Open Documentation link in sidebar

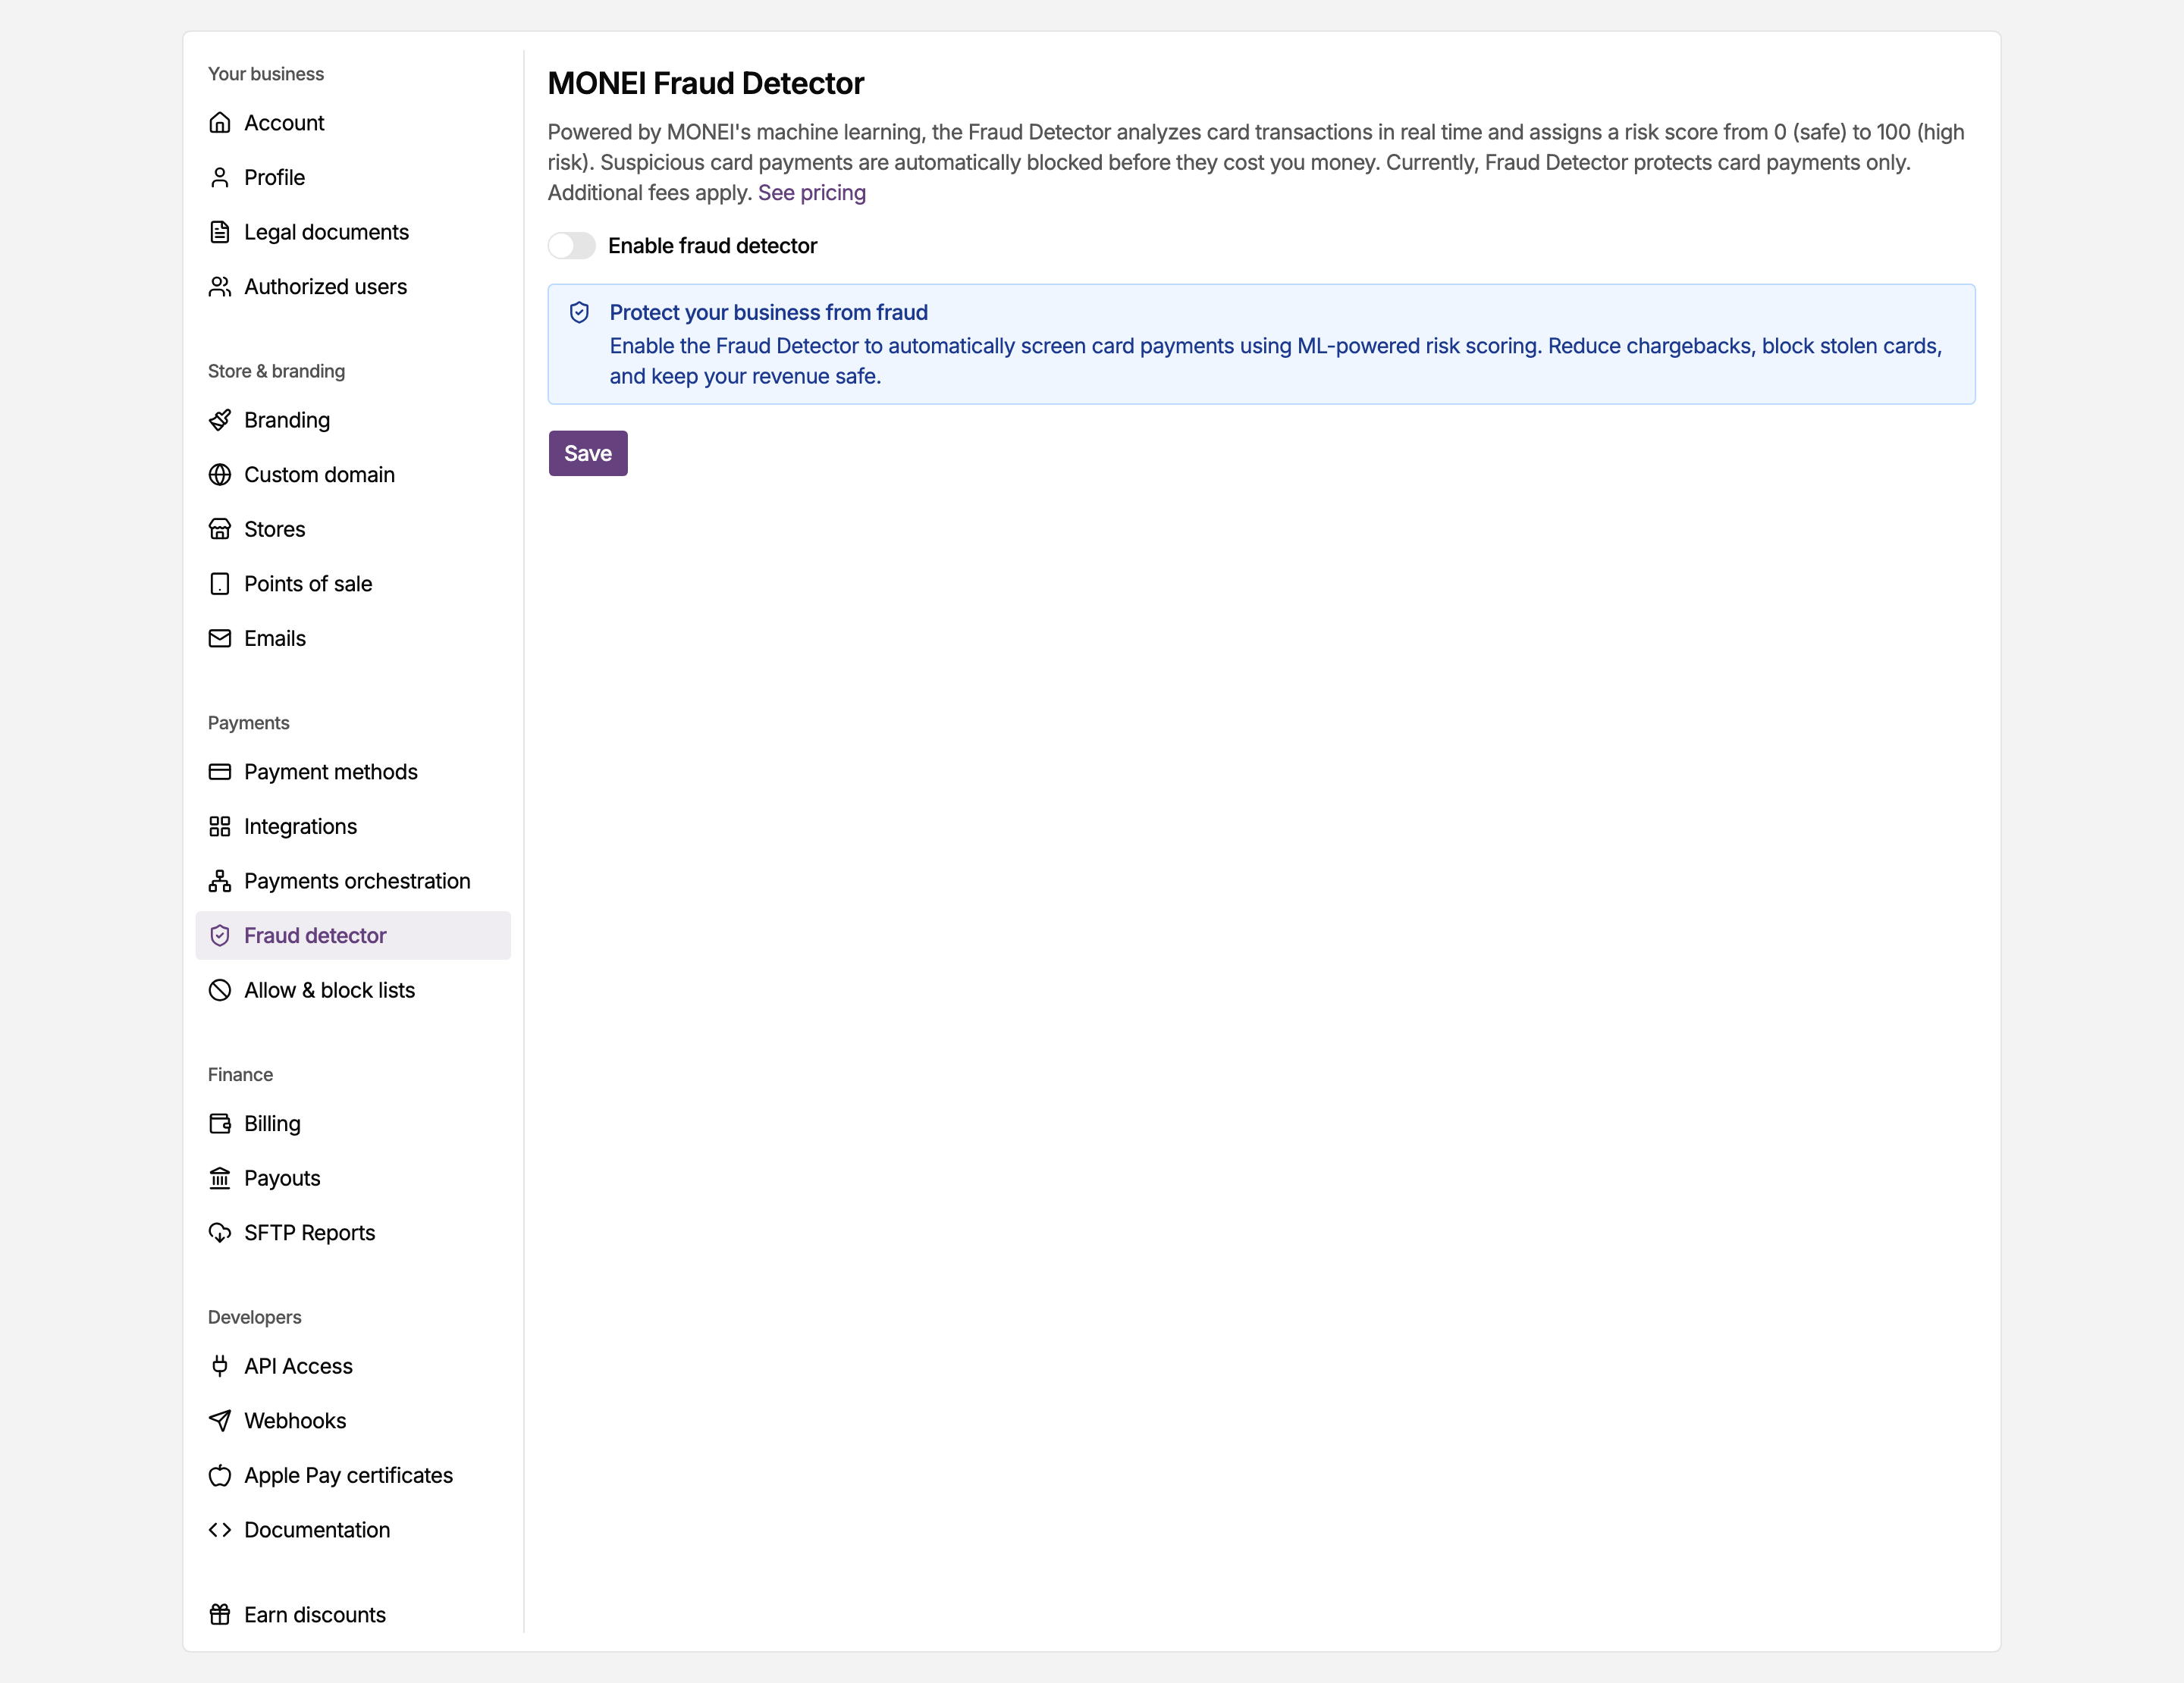(x=353, y=1530)
